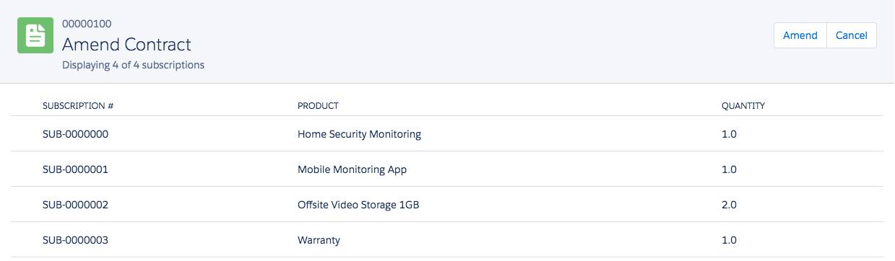Click the Offsite Video Storage 1GB product
Screen dimensions: 895x261
358,205
